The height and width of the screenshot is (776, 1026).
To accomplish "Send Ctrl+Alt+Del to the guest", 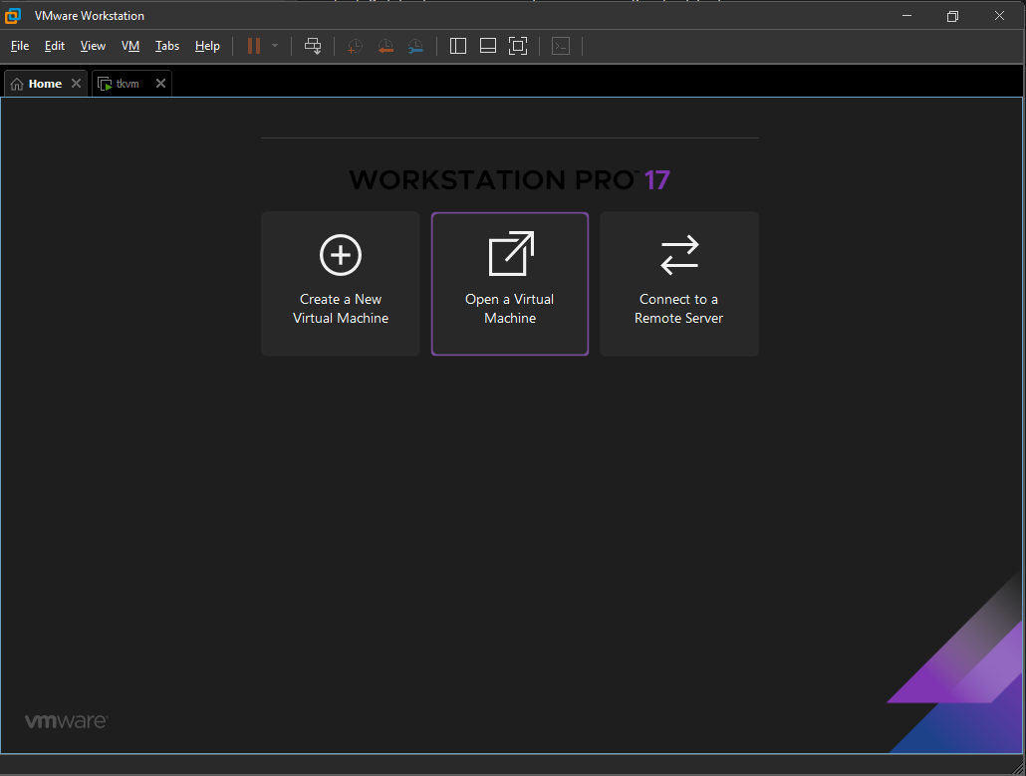I will (x=313, y=46).
